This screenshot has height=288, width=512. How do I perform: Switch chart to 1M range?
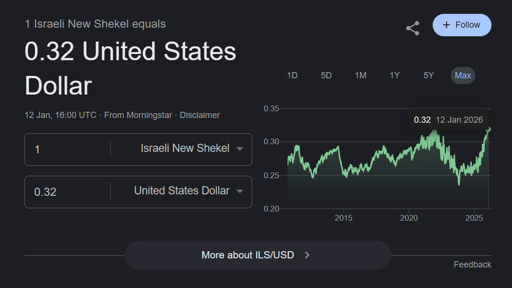point(361,75)
